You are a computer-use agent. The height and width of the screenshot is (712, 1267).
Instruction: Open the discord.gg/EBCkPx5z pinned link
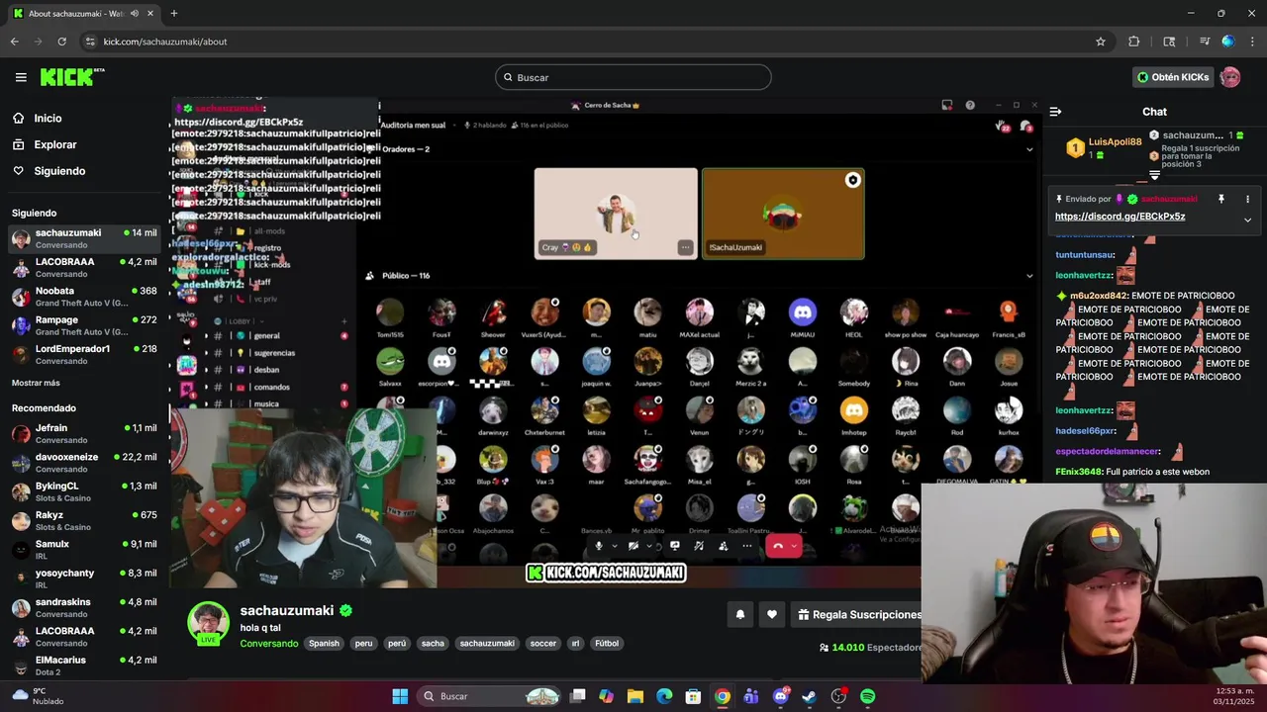coord(1120,217)
